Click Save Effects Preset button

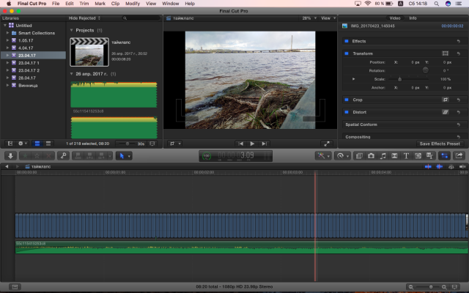[x=440, y=144]
